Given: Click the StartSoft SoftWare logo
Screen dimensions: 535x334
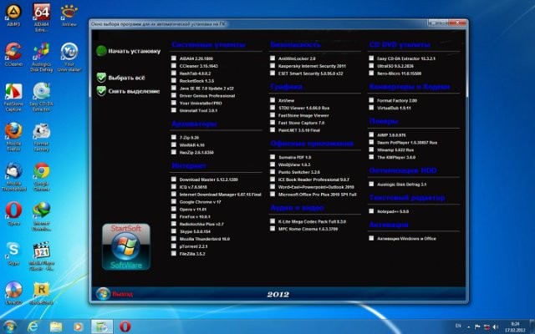Looking at the screenshot, I should (x=126, y=247).
